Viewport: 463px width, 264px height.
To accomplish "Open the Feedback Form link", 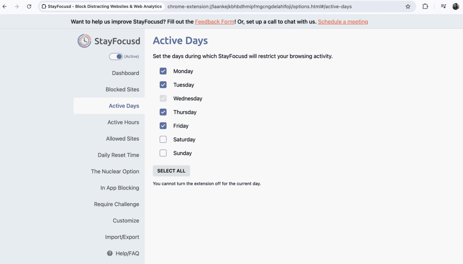I will pos(215,22).
